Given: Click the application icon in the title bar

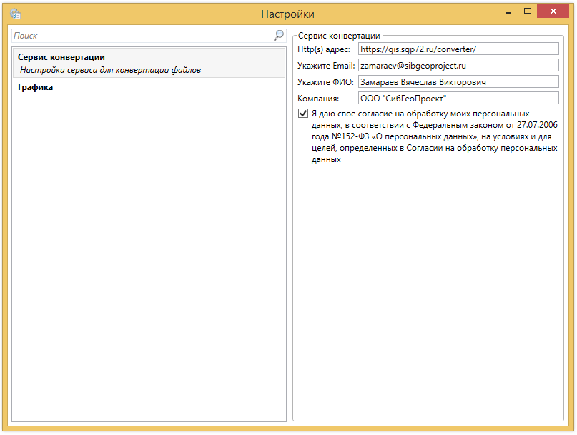Looking at the screenshot, I should tap(15, 14).
